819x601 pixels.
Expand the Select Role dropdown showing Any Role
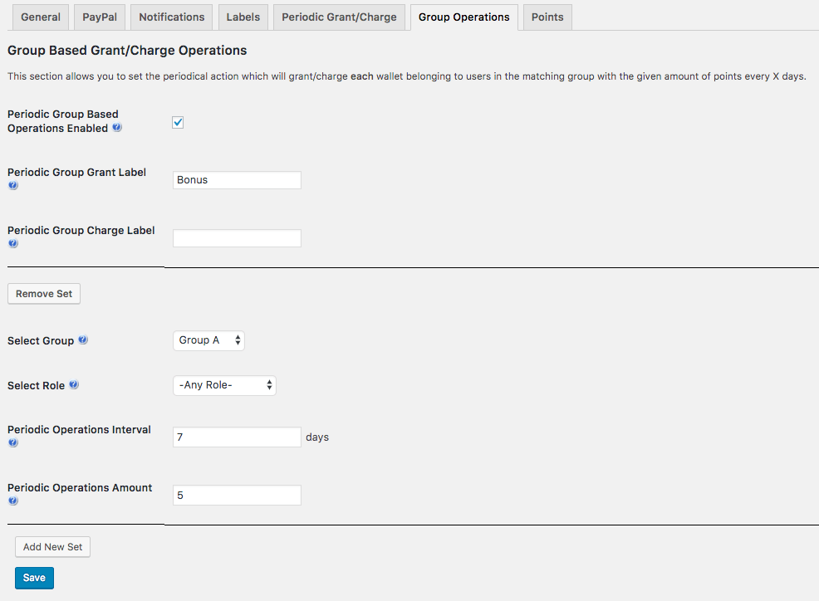[224, 385]
